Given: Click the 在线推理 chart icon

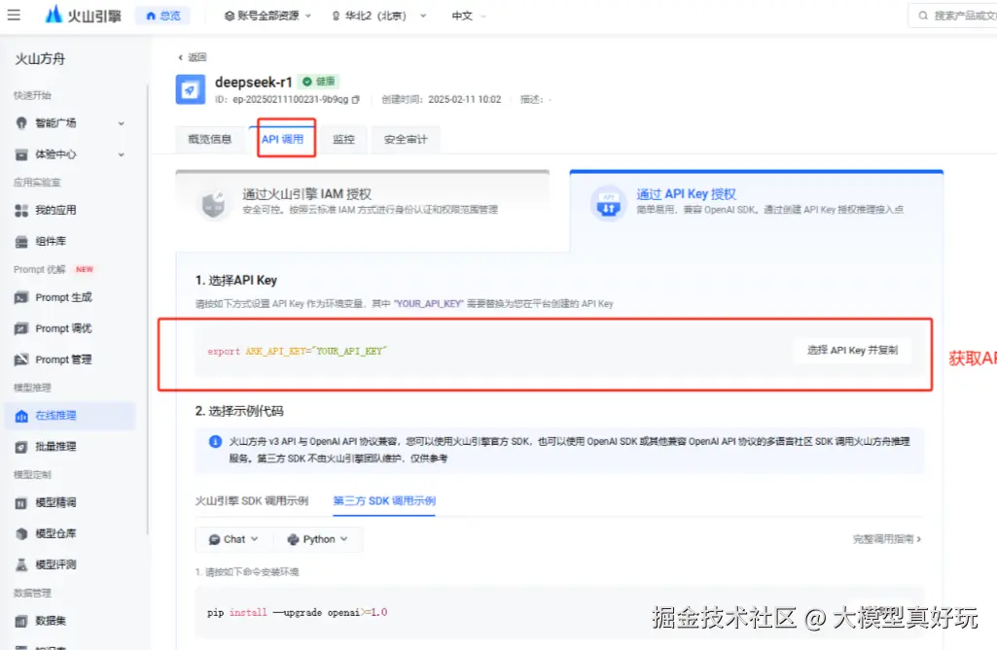Looking at the screenshot, I should (x=21, y=416).
